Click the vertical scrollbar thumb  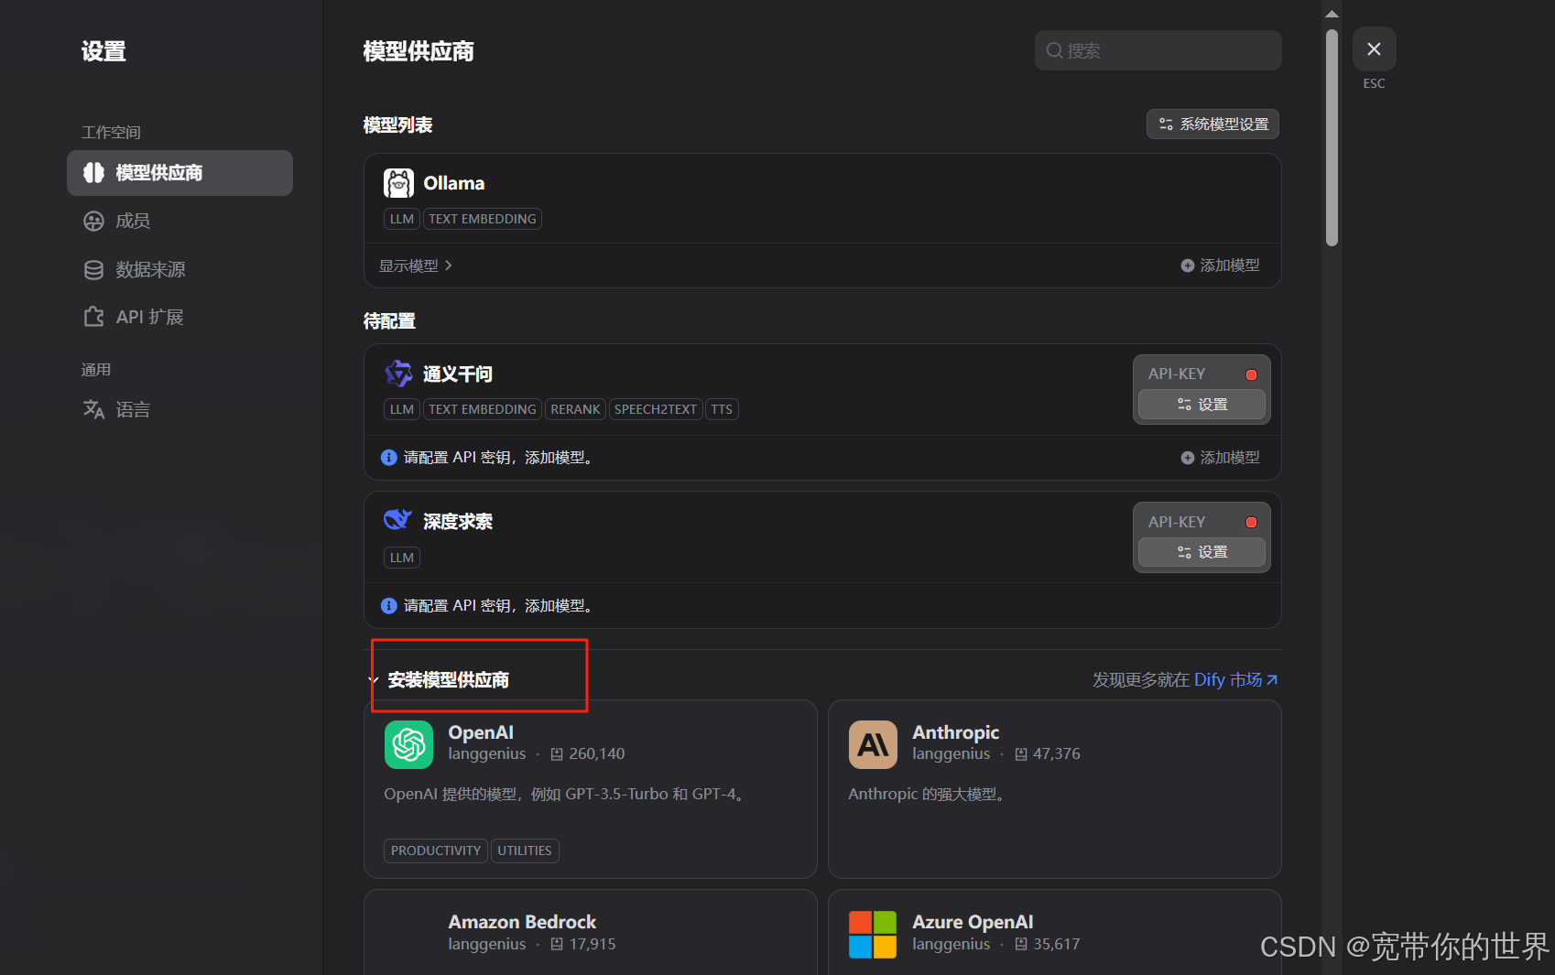1332,137
